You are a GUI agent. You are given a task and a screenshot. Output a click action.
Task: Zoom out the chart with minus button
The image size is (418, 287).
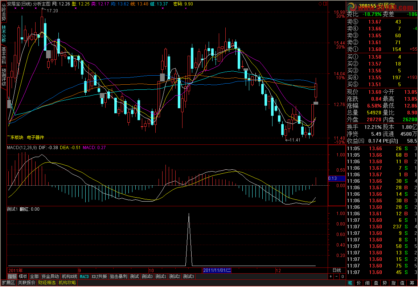[336, 277]
